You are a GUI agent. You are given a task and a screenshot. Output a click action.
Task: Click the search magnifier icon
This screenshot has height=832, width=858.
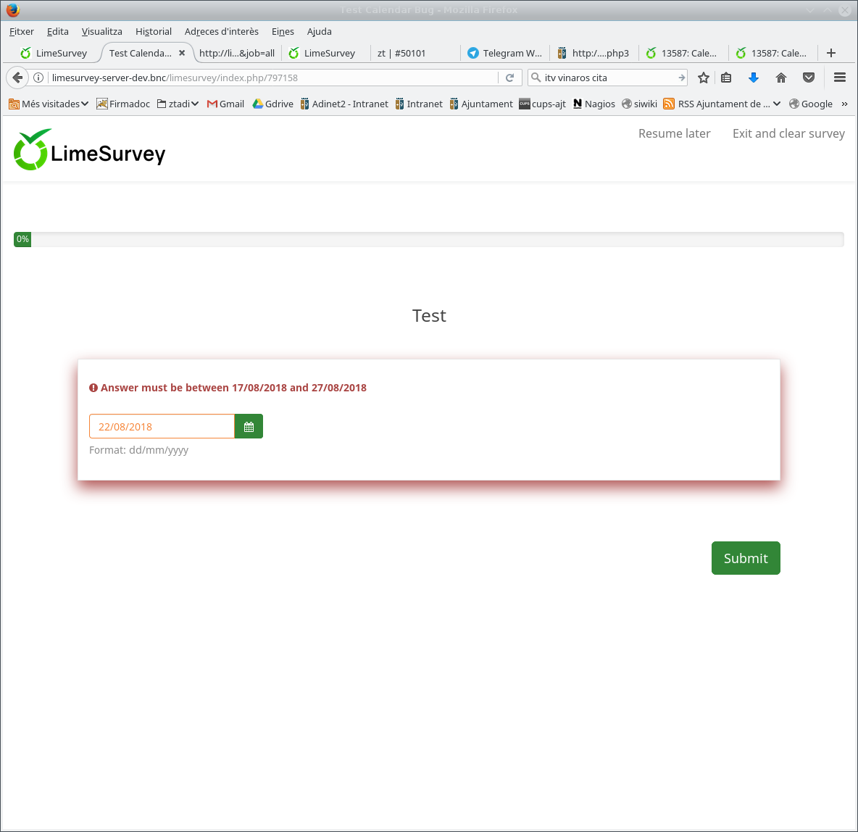(536, 78)
